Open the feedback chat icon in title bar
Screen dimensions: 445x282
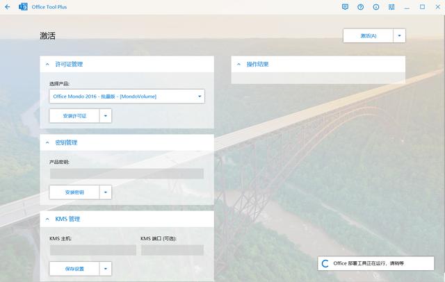coord(345,7)
